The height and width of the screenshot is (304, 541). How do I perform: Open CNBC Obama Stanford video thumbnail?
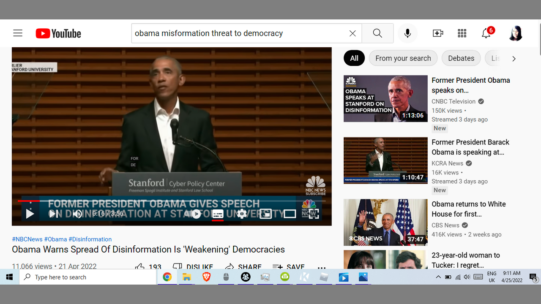[x=385, y=99]
